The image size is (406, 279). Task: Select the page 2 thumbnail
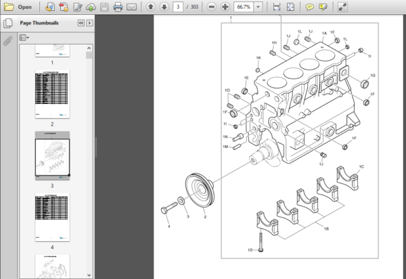[52, 94]
